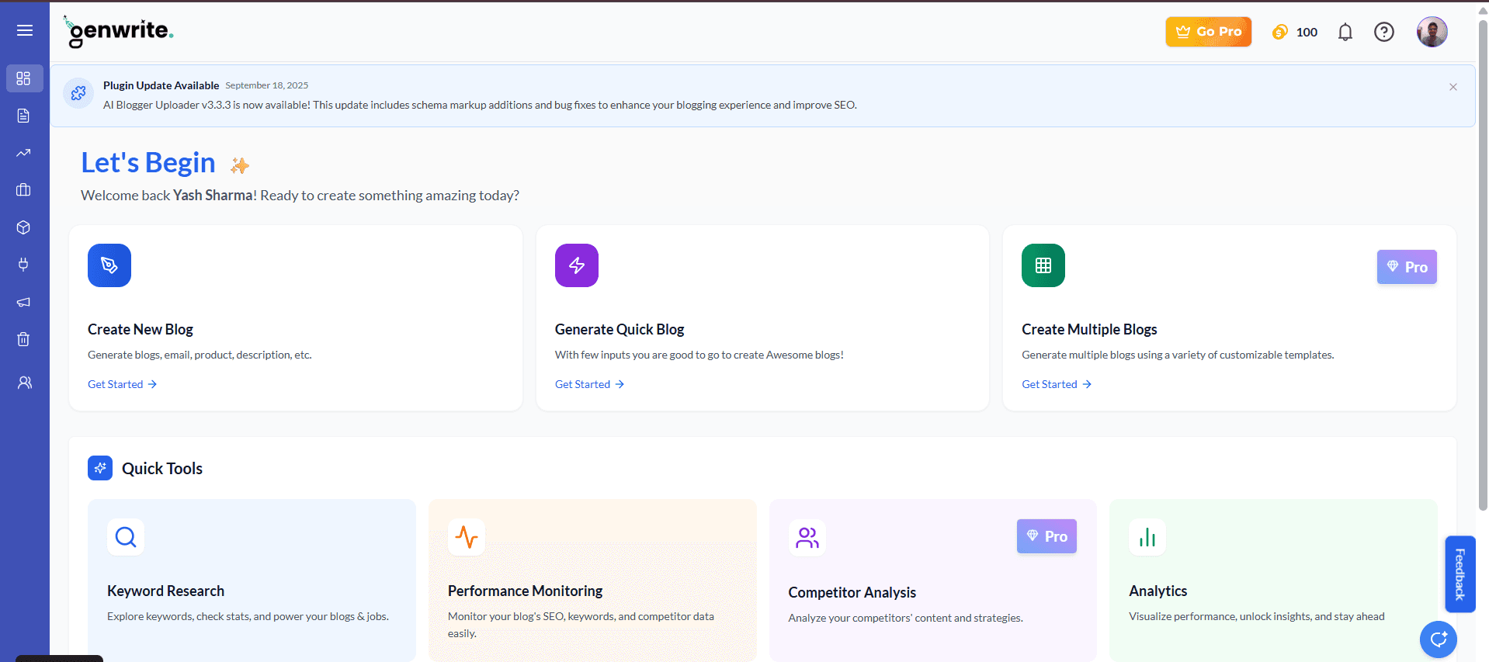1489x662 pixels.
Task: Open the Performance Monitoring card title
Action: [525, 591]
